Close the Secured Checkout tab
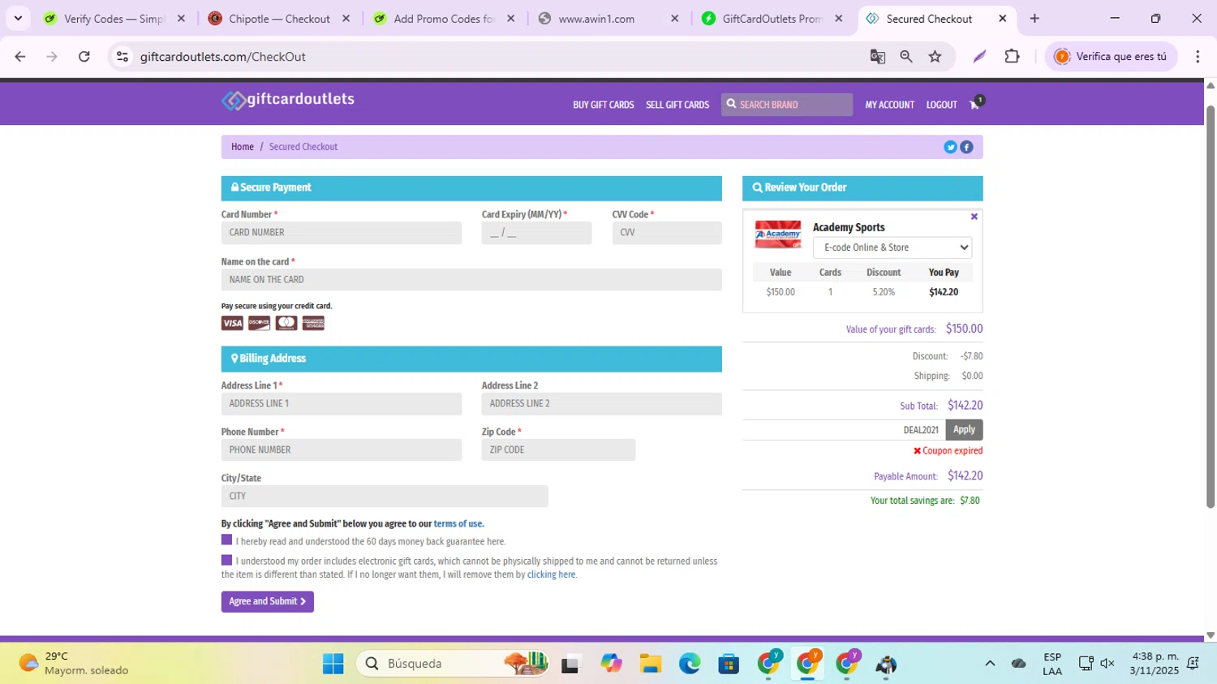 [1003, 19]
